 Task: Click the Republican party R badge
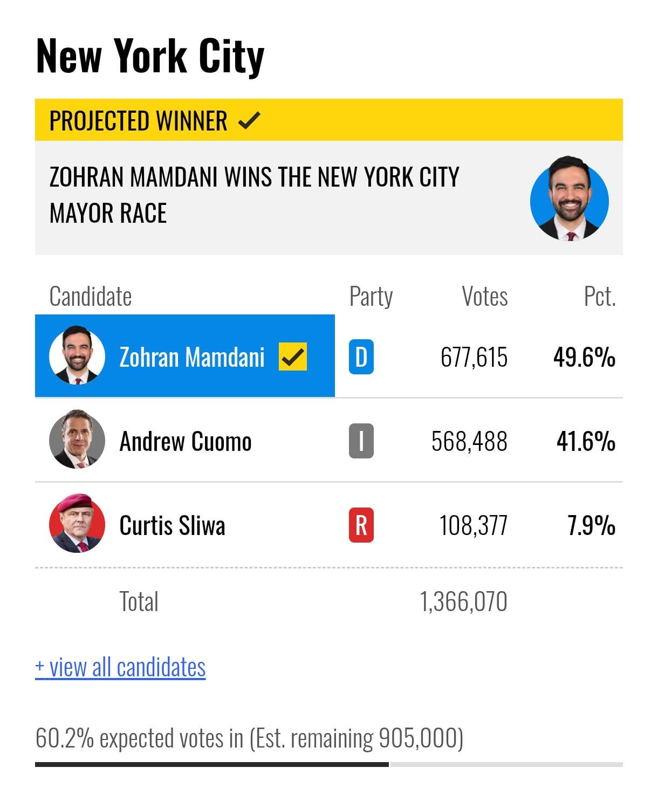[361, 525]
